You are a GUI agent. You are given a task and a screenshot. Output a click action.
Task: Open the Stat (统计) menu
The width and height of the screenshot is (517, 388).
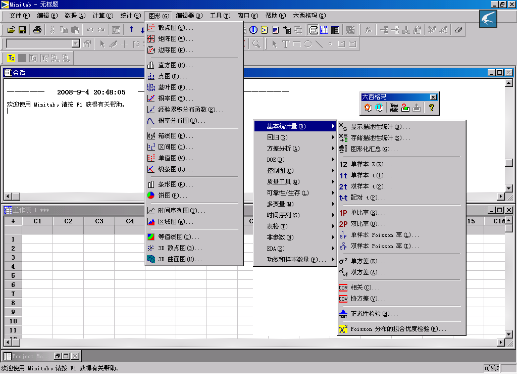(131, 16)
